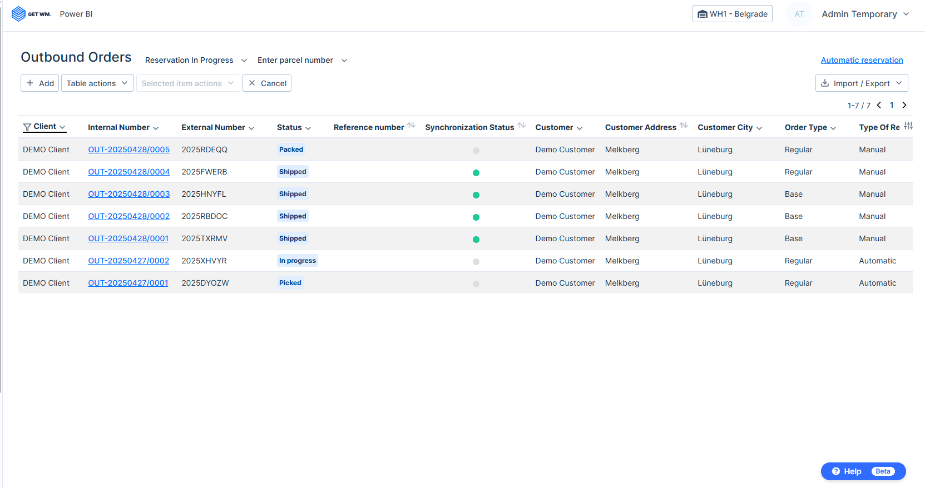This screenshot has height=488, width=925.
Task: Expand the Table actions dropdown
Action: point(97,83)
